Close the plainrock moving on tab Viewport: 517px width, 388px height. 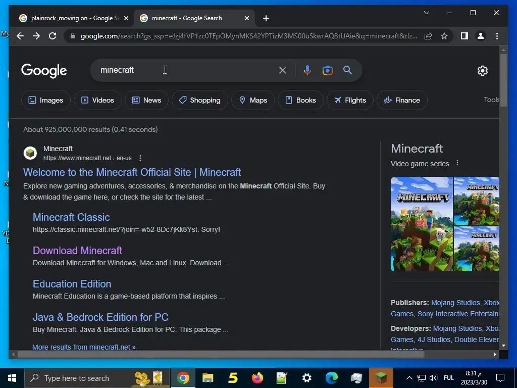point(126,18)
